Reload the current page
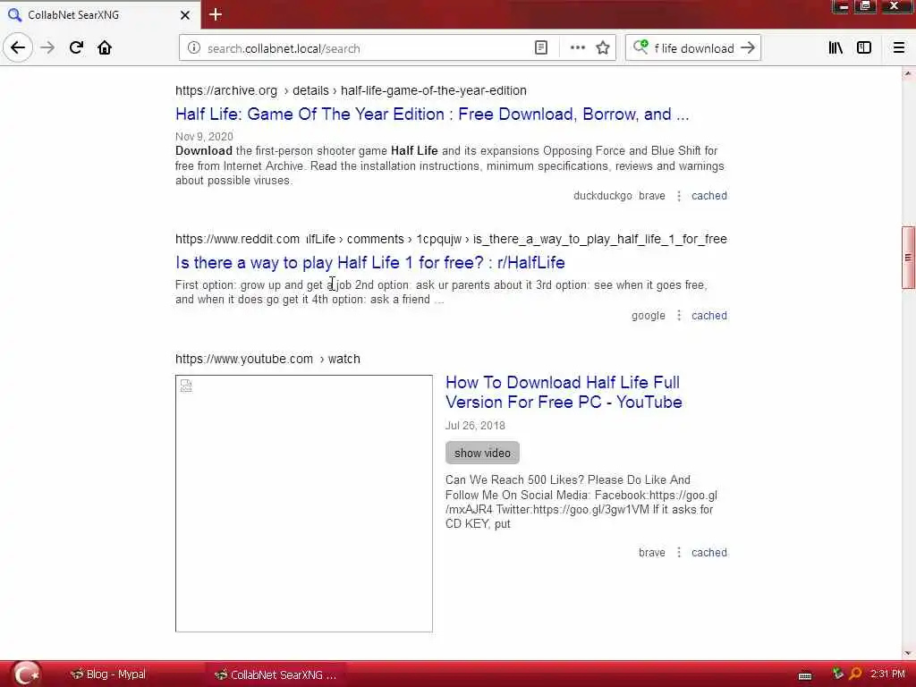Screen dimensions: 916x687 76,48
